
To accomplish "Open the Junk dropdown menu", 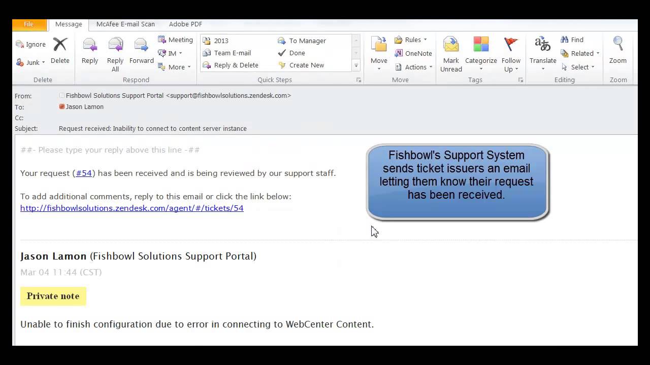I will [x=30, y=62].
